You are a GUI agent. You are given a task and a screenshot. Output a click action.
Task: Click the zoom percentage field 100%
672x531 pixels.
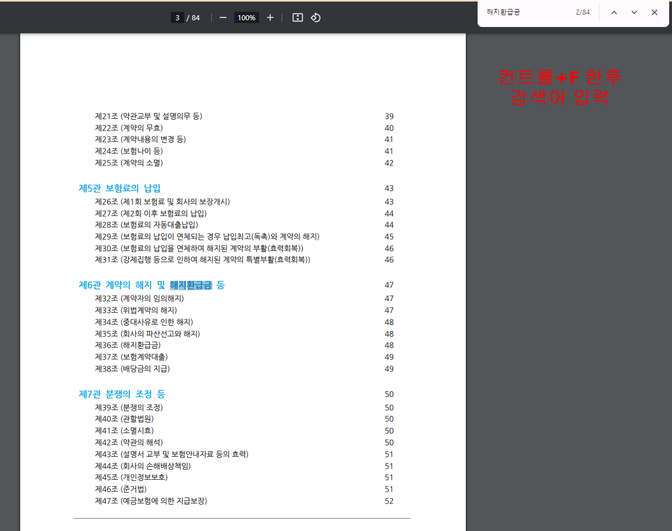pyautogui.click(x=247, y=17)
